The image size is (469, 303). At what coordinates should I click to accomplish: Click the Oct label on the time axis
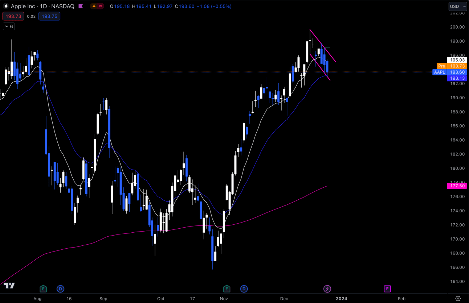(161, 299)
